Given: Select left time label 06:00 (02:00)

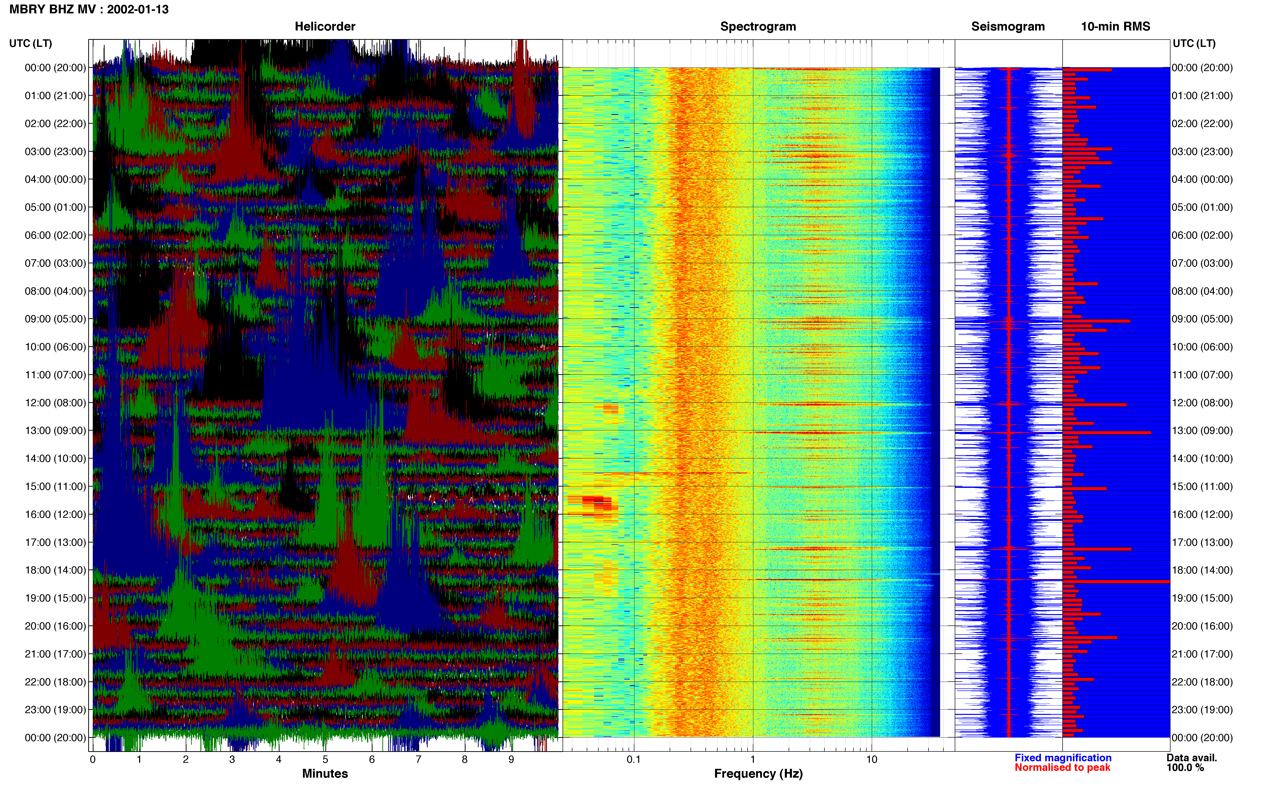Looking at the screenshot, I should tap(55, 235).
